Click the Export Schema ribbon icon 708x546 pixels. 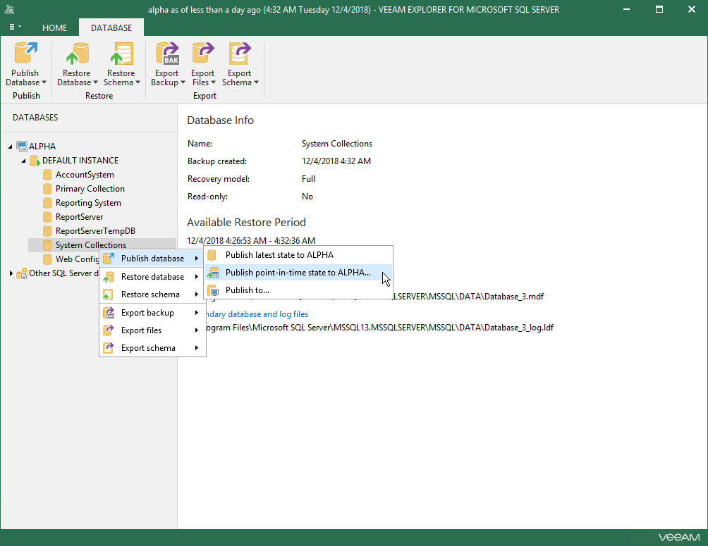click(239, 54)
